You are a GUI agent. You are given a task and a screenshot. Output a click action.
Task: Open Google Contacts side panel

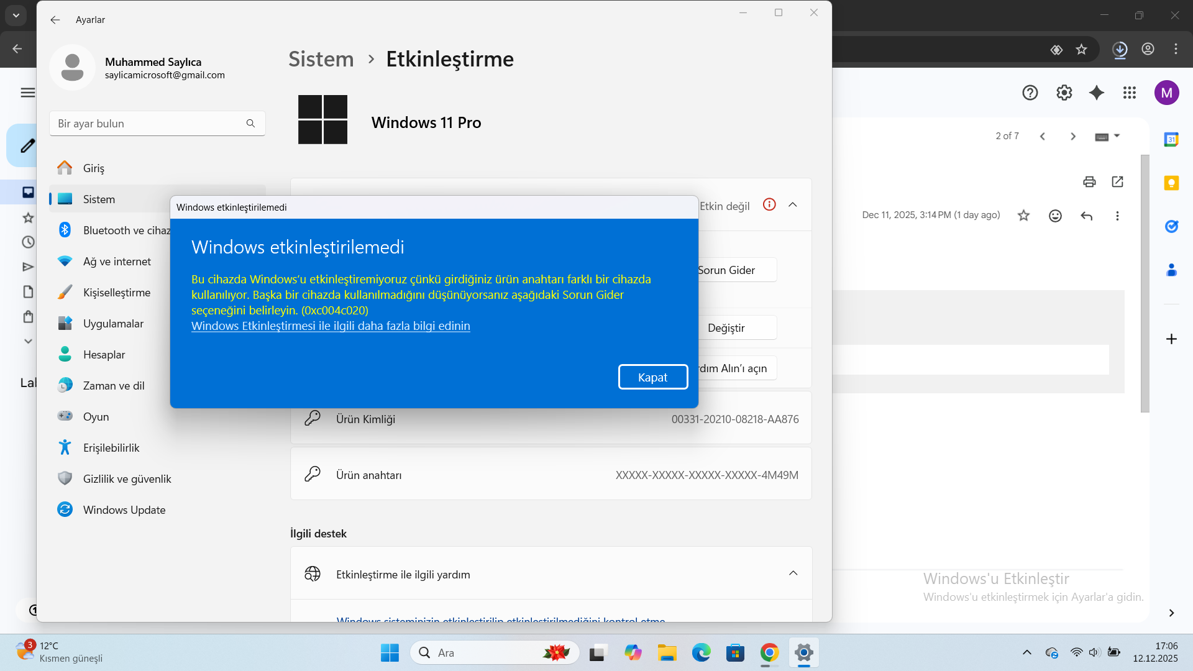1171,270
